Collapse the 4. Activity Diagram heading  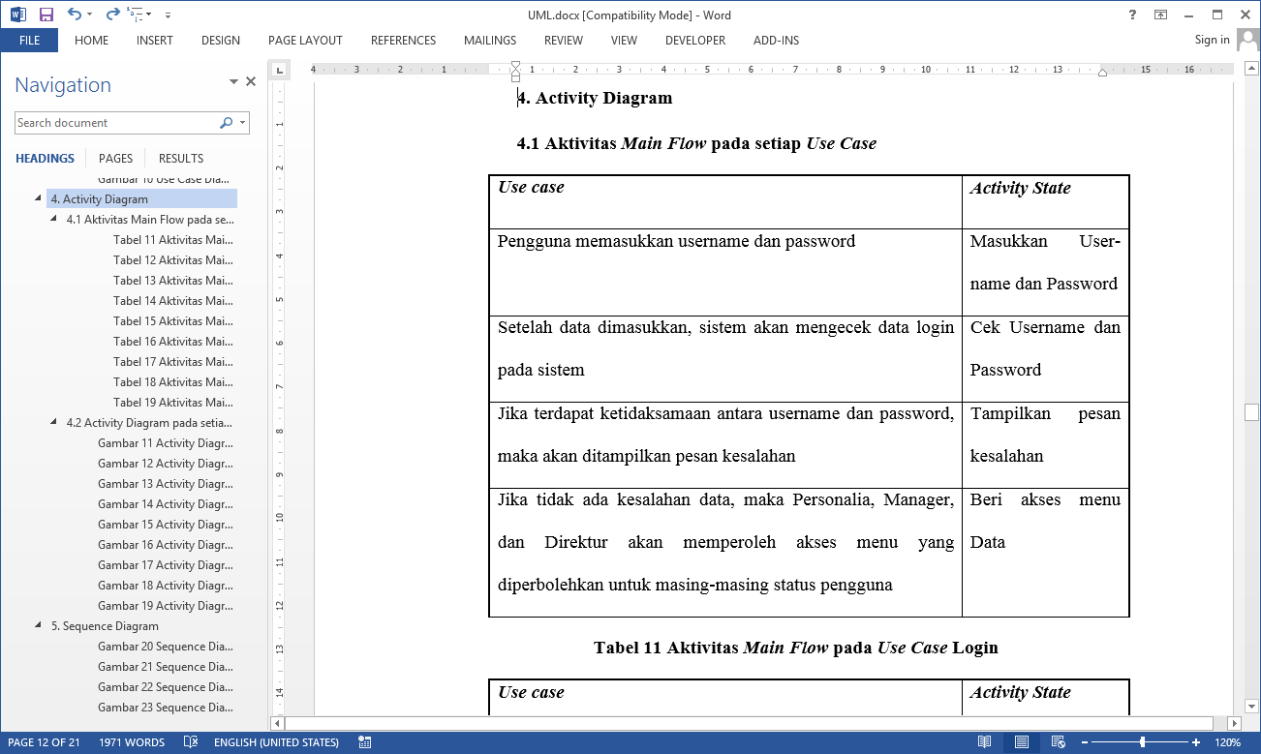pos(38,198)
